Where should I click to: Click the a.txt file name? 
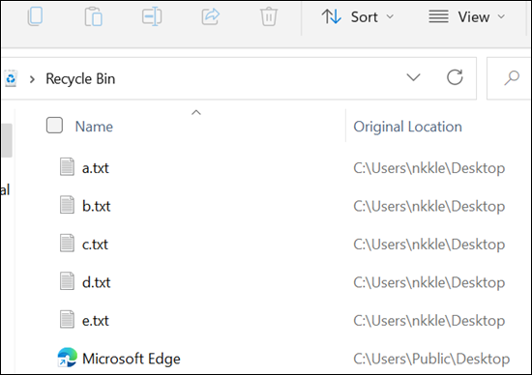[96, 168]
